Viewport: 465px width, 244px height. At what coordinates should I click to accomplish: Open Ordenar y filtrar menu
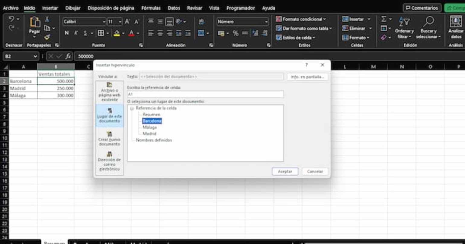pyautogui.click(x=404, y=27)
